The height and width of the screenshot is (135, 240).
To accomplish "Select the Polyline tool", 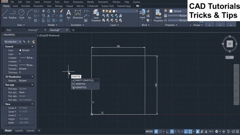I will pos(12,14).
